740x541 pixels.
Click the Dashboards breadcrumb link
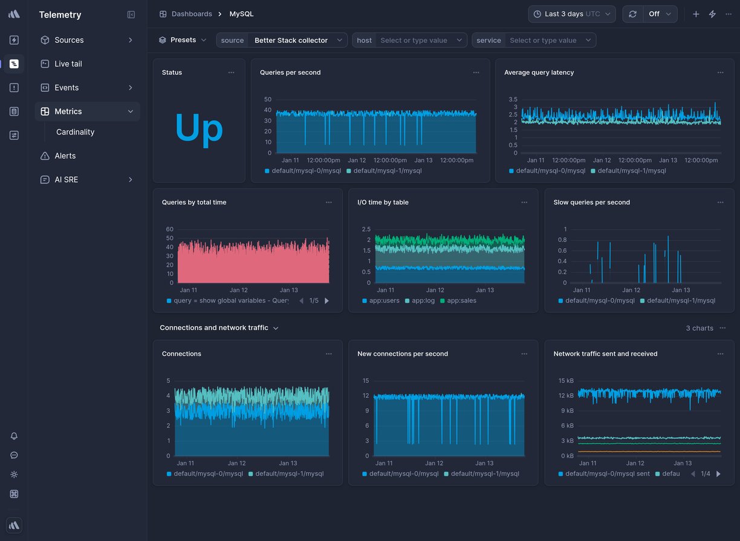(x=192, y=13)
